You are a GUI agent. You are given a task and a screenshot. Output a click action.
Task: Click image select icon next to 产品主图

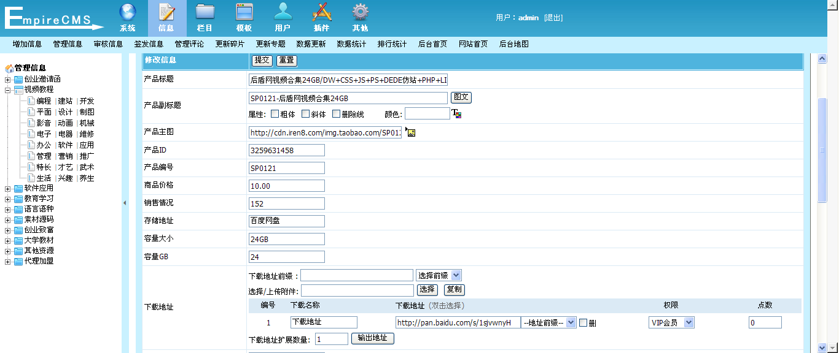pos(411,132)
